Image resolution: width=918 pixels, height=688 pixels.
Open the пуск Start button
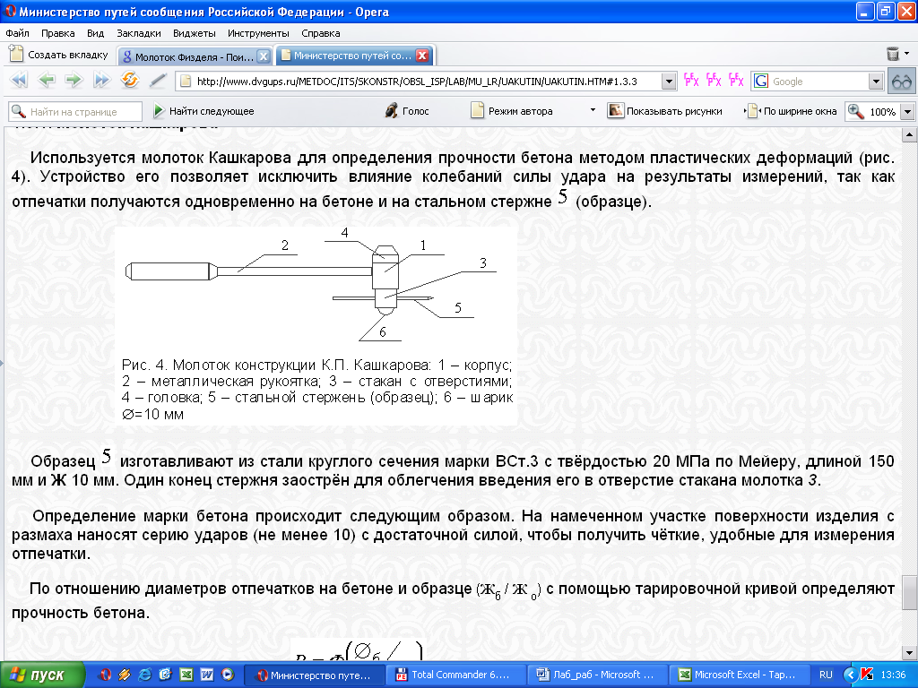click(42, 675)
